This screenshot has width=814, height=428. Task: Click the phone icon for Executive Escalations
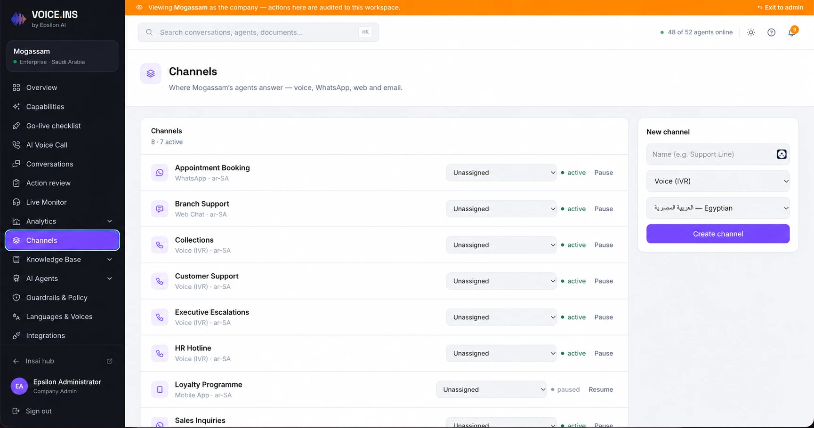click(160, 317)
